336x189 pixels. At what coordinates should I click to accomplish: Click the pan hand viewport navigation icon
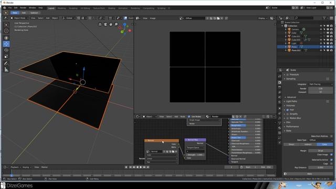pos(111,25)
